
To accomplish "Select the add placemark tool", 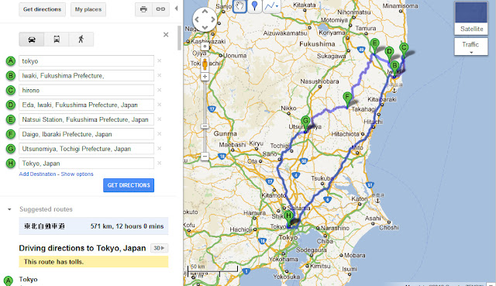I will coord(255,6).
